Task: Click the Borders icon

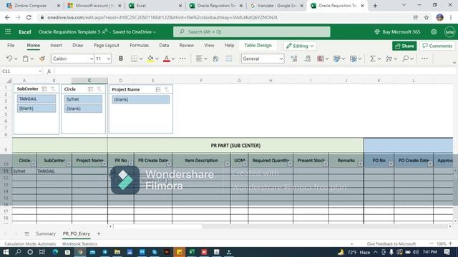Action: pyautogui.click(x=134, y=59)
